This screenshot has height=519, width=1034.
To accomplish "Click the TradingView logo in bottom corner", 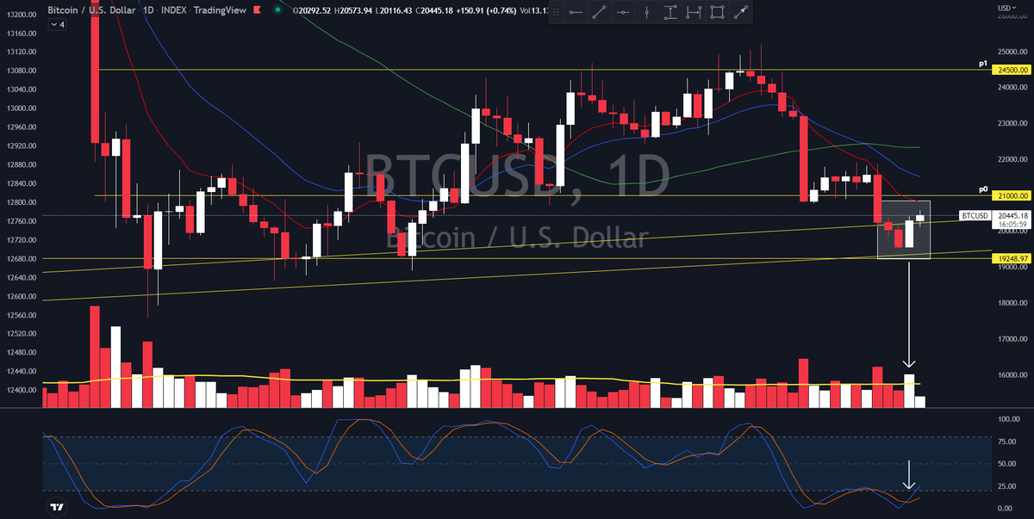I will coord(57,507).
